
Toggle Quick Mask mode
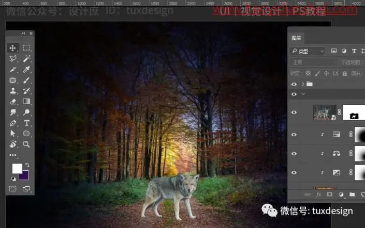click(12, 189)
